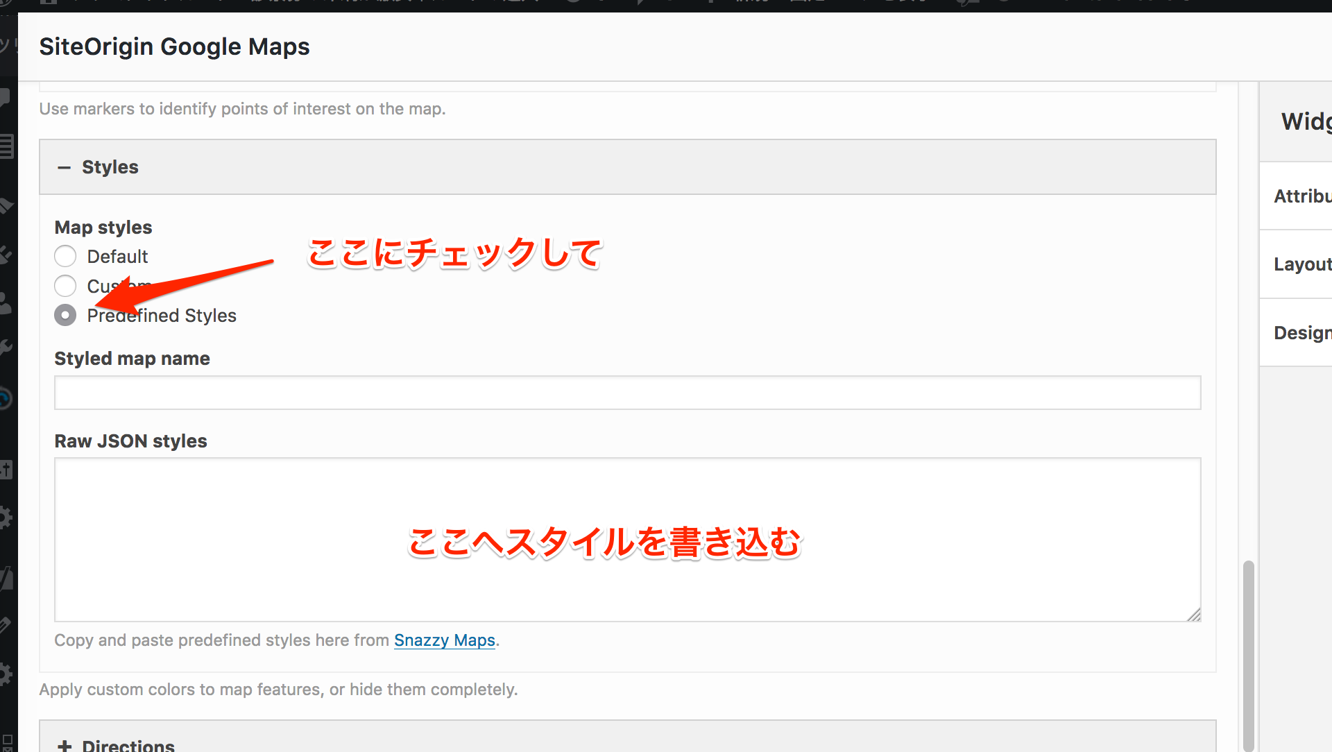Screen dimensions: 1332x752
Task: Click the 'SiteOrigin Google Maps' title
Action: click(174, 46)
